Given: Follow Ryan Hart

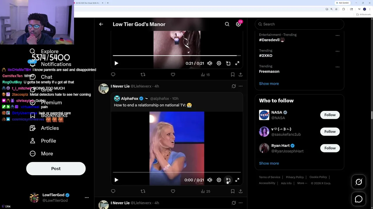Looking at the screenshot, I should (330, 148).
